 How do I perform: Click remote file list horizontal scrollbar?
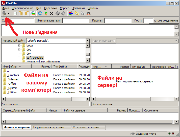pyautogui.click(x=123, y=99)
